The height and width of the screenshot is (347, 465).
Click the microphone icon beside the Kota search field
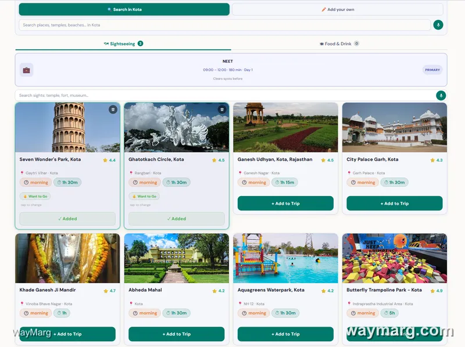(438, 25)
